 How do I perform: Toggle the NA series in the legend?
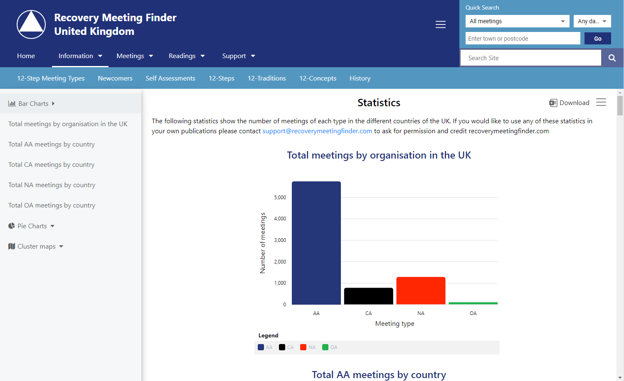[308, 347]
